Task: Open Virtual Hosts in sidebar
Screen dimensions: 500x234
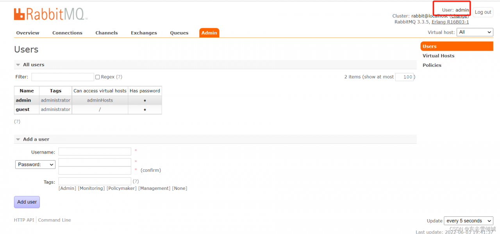Action: 438,55
